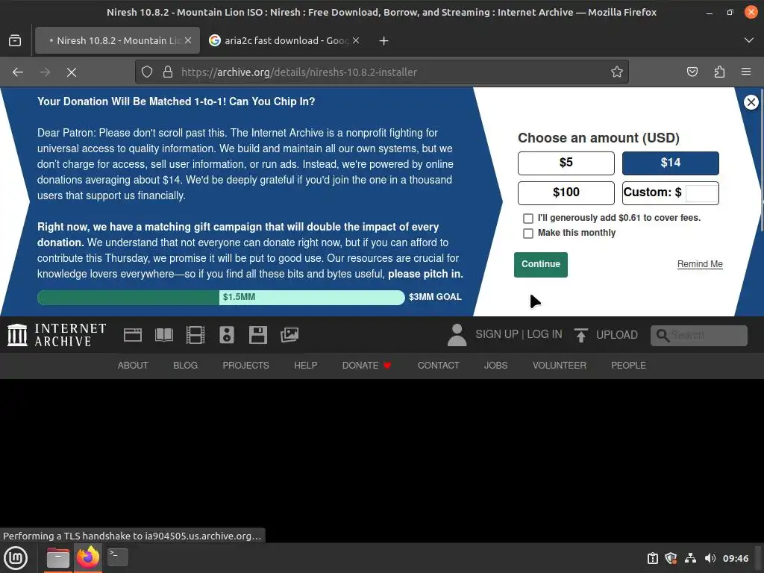
Task: Go back to previous page
Action: pyautogui.click(x=18, y=72)
